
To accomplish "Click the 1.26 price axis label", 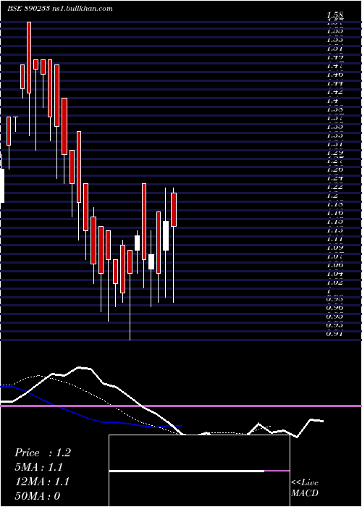I will point(335,169).
